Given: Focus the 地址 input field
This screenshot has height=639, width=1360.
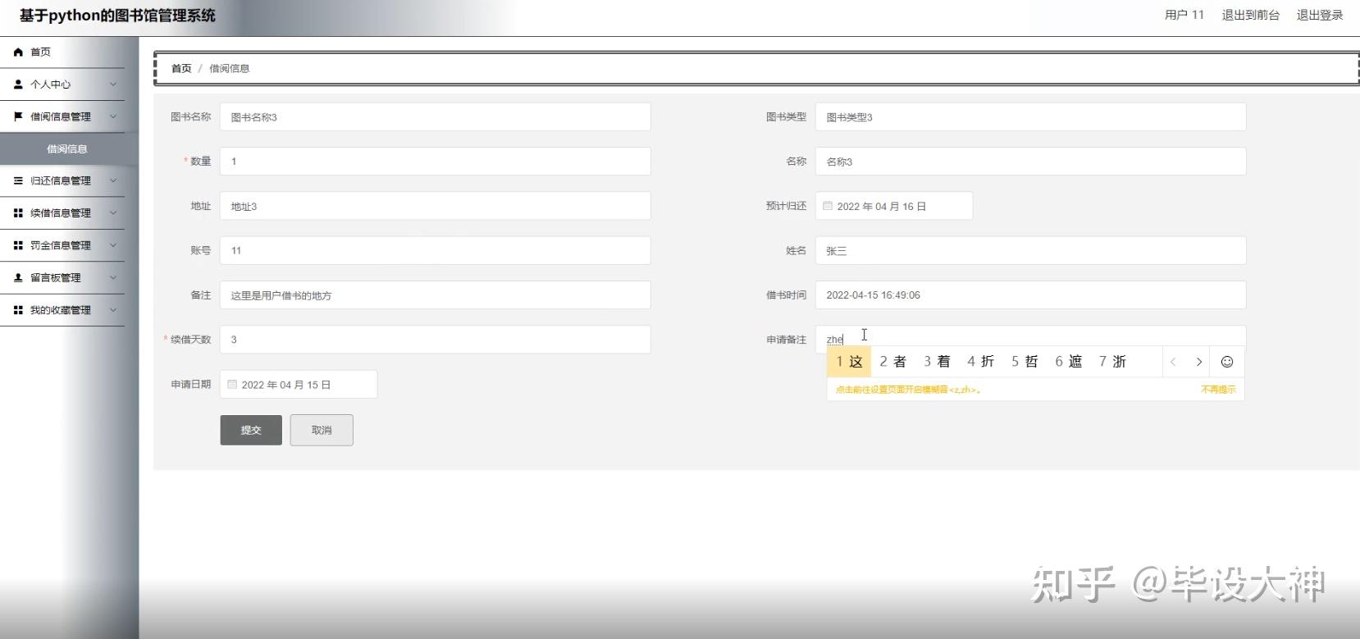Looking at the screenshot, I should pos(435,206).
